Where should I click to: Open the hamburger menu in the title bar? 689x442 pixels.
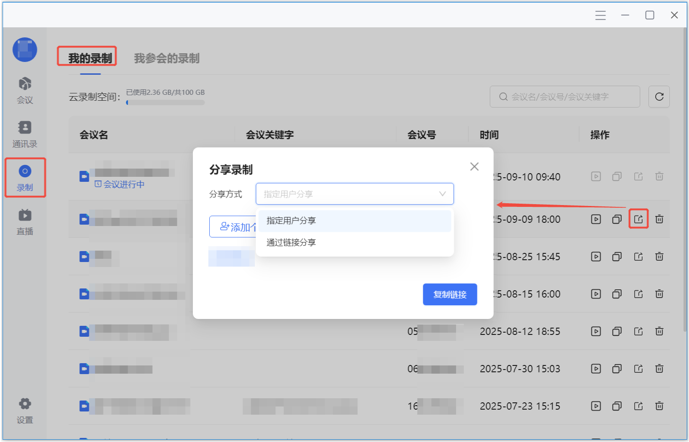click(600, 15)
